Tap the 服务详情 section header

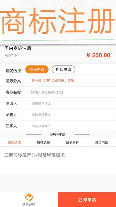click(58, 134)
